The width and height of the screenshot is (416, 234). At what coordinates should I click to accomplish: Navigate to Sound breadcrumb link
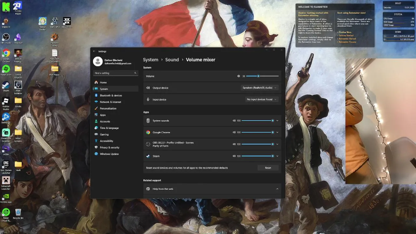click(172, 60)
